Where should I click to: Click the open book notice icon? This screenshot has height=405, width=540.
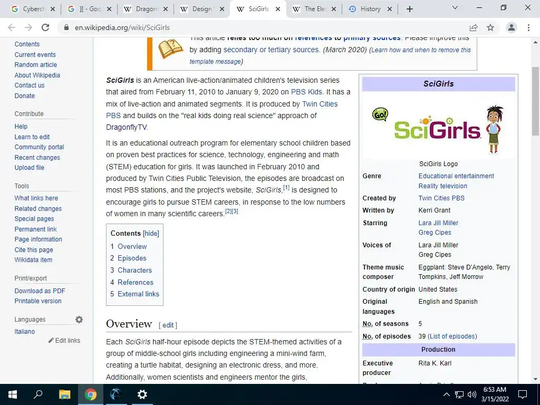point(170,49)
